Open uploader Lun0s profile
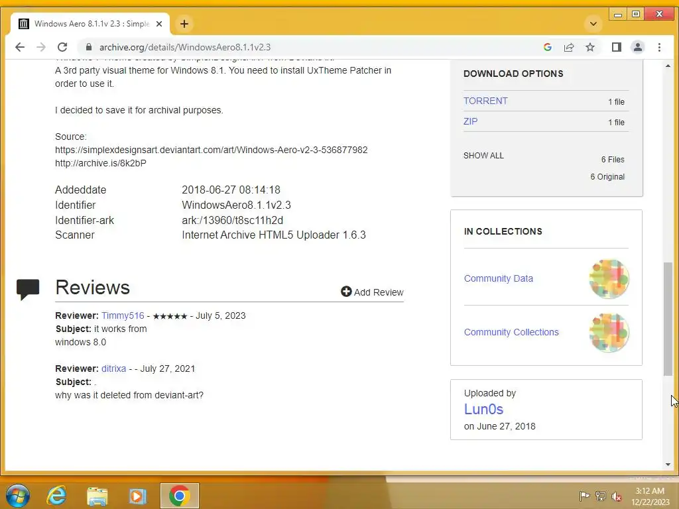 (483, 409)
